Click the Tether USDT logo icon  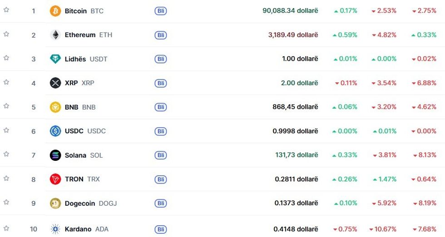(55, 59)
